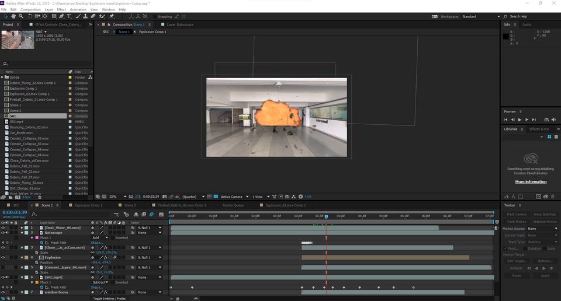Select the Puppet Pin tool
The width and height of the screenshot is (561, 301).
[112, 16]
